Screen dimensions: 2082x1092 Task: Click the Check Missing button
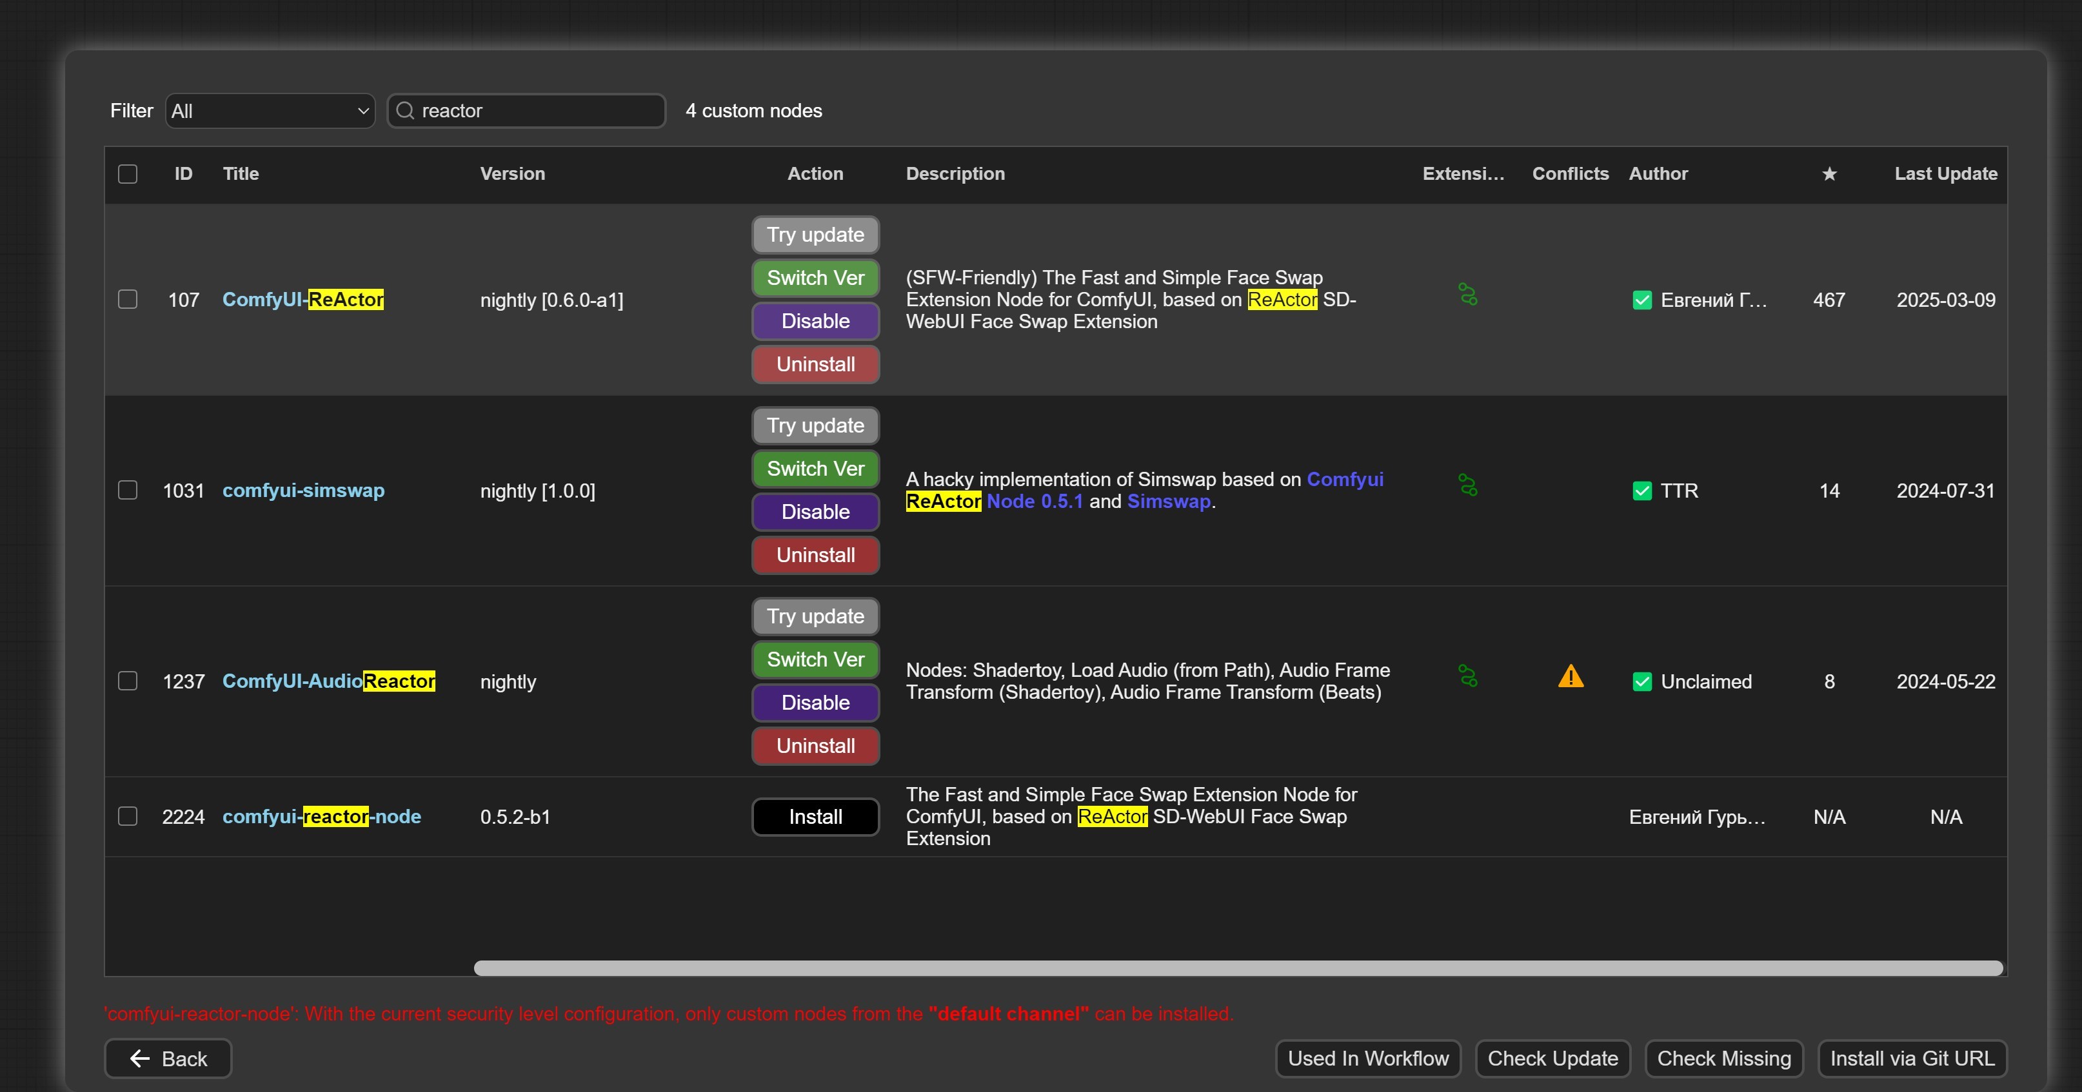click(x=1724, y=1058)
